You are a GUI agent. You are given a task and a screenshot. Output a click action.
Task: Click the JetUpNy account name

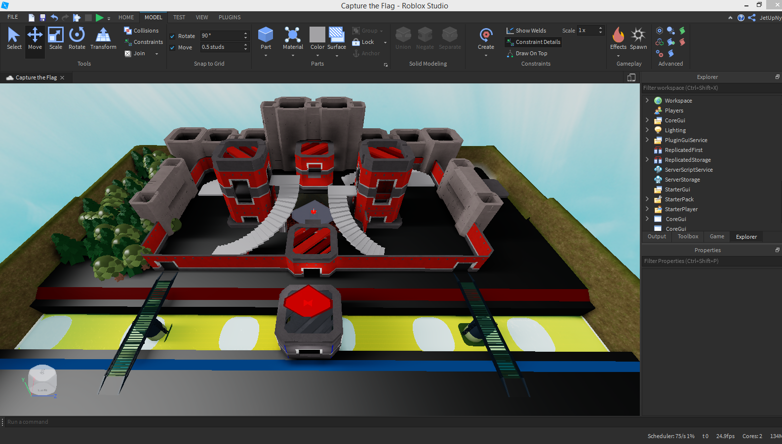tap(770, 18)
